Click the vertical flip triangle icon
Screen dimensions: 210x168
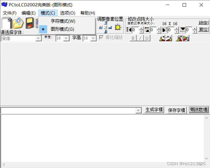pos(186,38)
